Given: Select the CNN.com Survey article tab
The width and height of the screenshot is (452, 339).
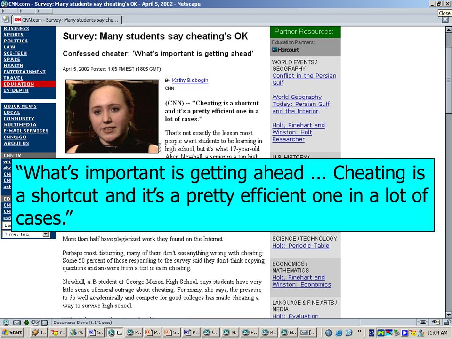Looking at the screenshot, I should tap(66, 20).
